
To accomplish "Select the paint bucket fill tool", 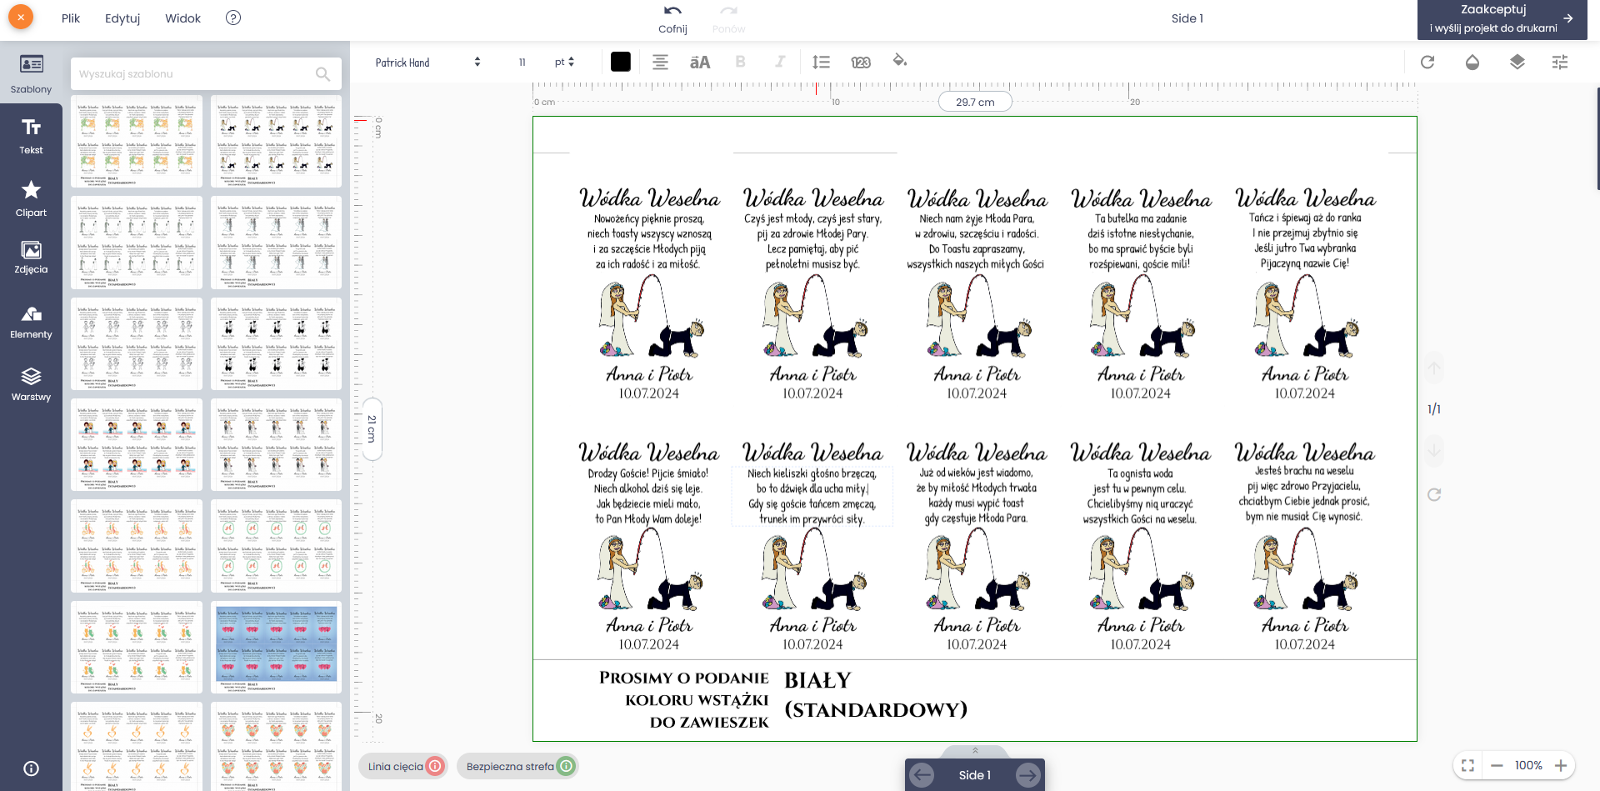I will click(900, 61).
